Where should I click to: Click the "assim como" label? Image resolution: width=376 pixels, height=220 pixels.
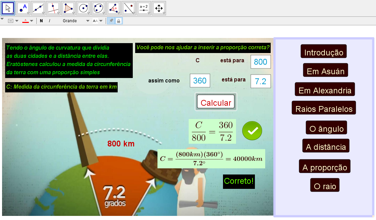(164, 81)
